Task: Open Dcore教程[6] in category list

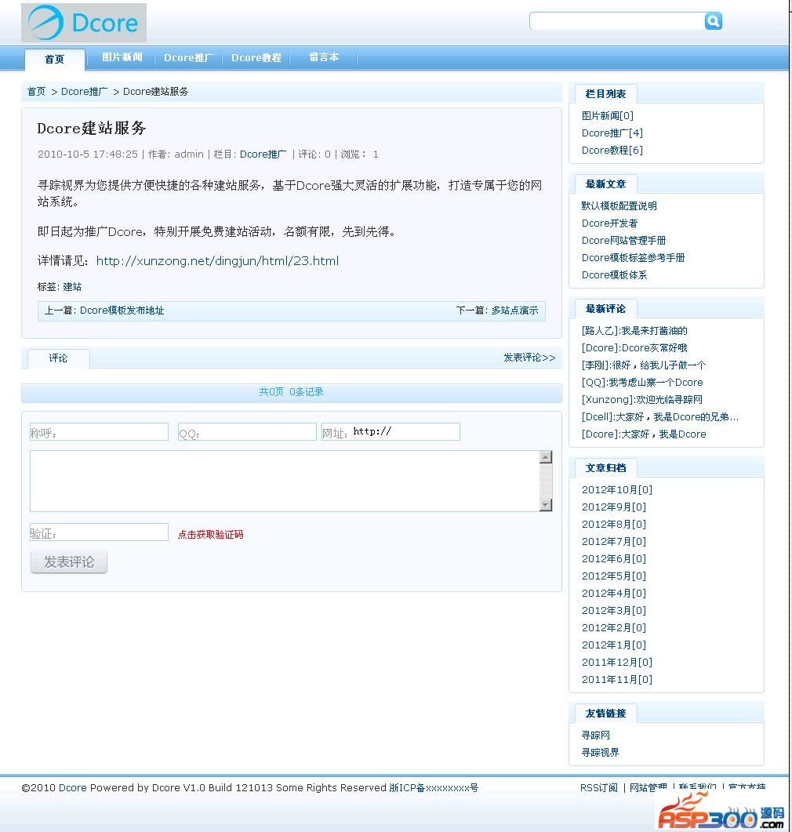Action: [x=612, y=150]
